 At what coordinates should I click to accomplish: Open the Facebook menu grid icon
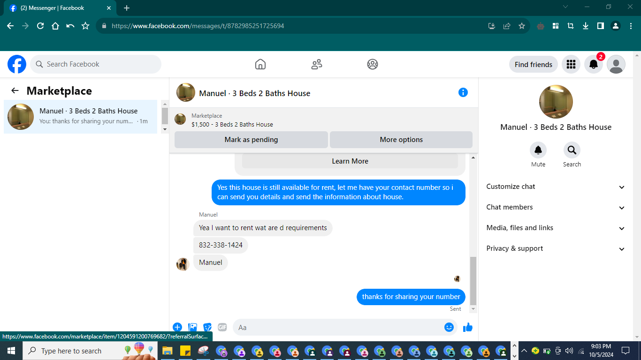coord(571,64)
